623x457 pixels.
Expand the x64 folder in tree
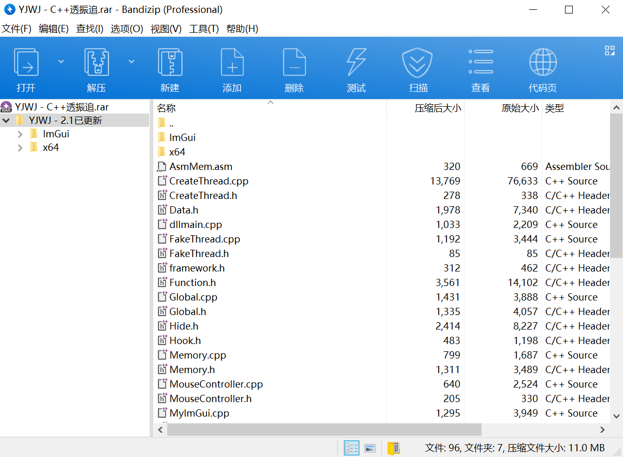[x=20, y=148]
